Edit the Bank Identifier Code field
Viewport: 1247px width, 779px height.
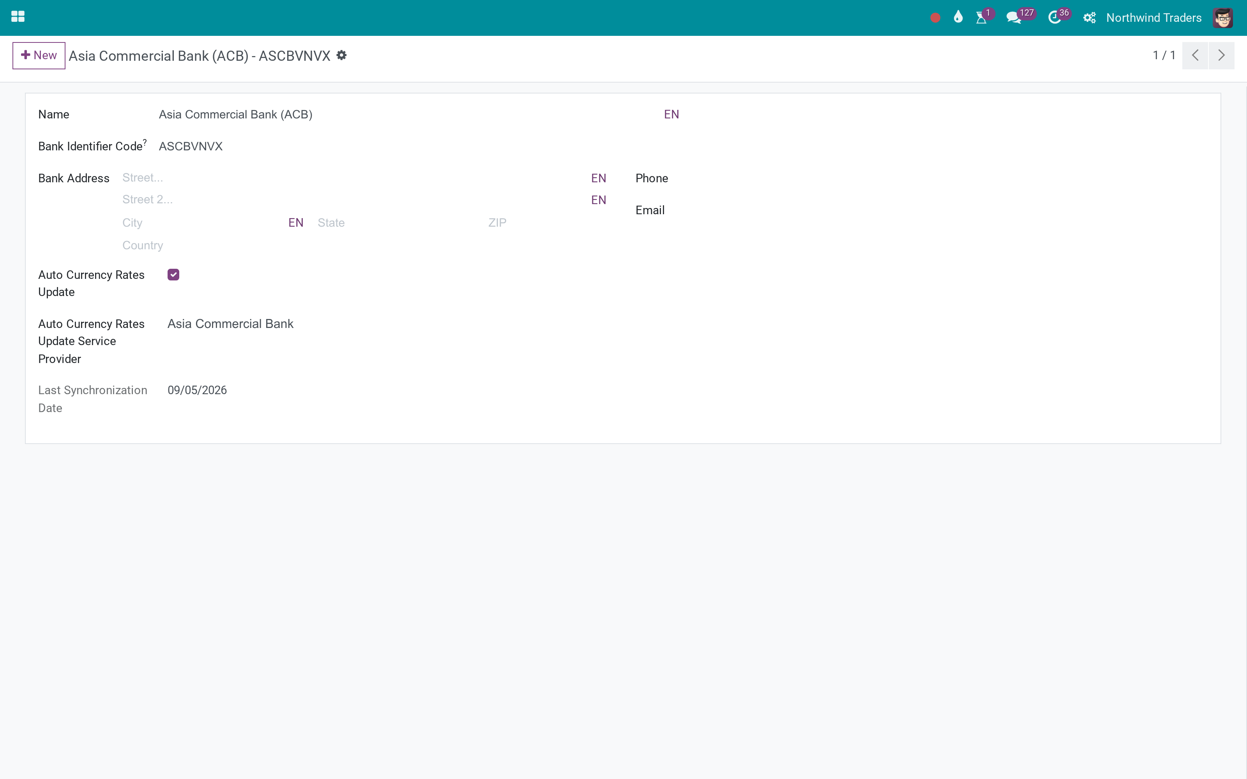tap(419, 146)
